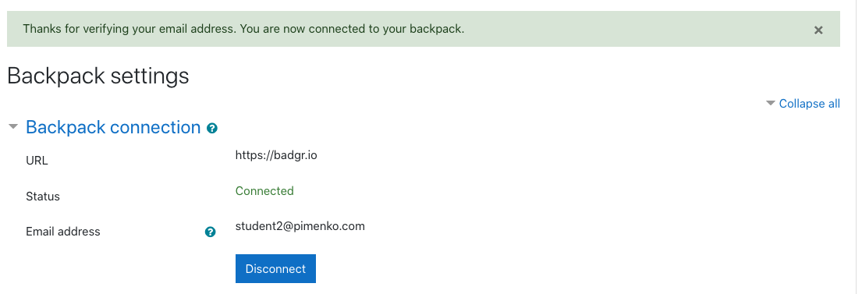Disconnect from the backpack
862x294 pixels.
[275, 269]
